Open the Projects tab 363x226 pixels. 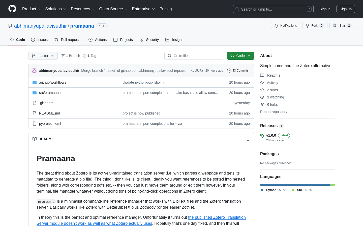123,40
